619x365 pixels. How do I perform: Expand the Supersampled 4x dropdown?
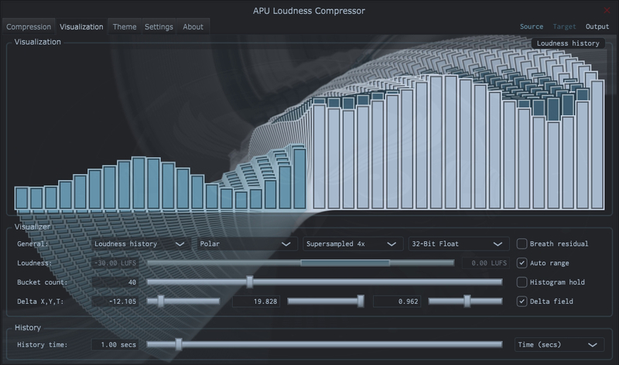click(352, 244)
